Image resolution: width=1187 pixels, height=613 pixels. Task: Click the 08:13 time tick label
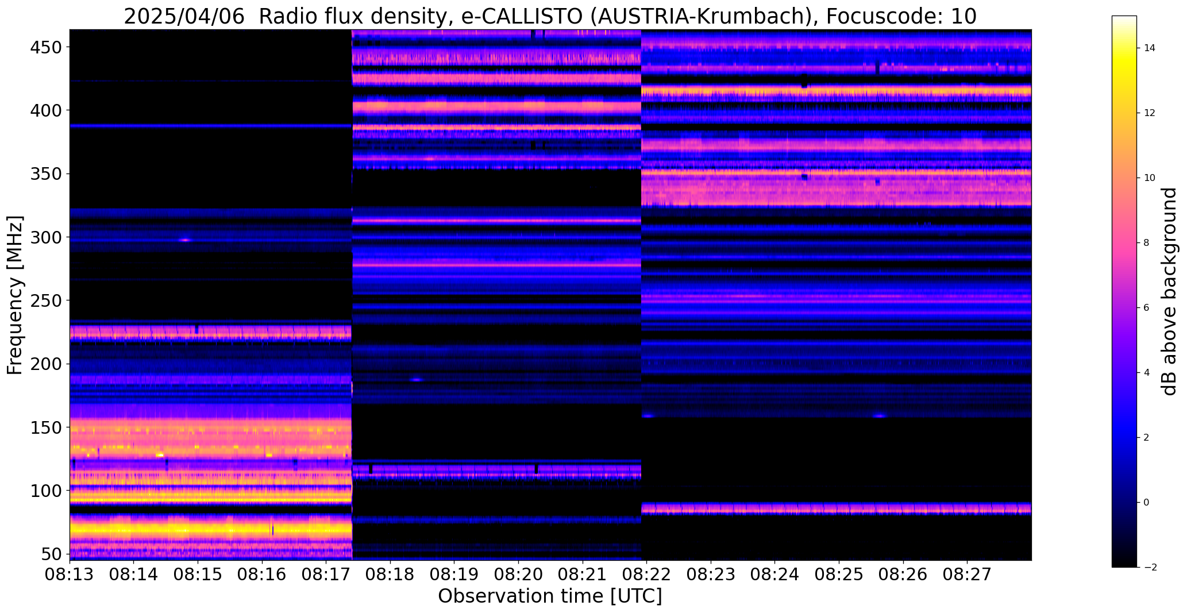coord(70,575)
